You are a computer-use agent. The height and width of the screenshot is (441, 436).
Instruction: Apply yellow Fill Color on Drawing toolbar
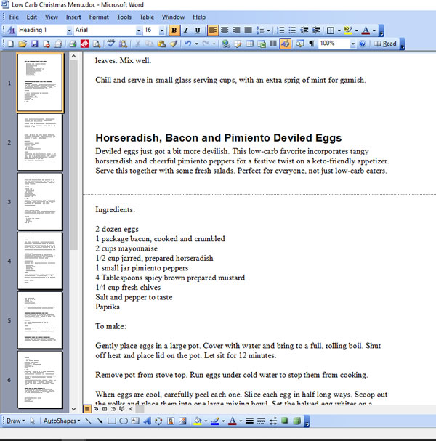pos(198,421)
